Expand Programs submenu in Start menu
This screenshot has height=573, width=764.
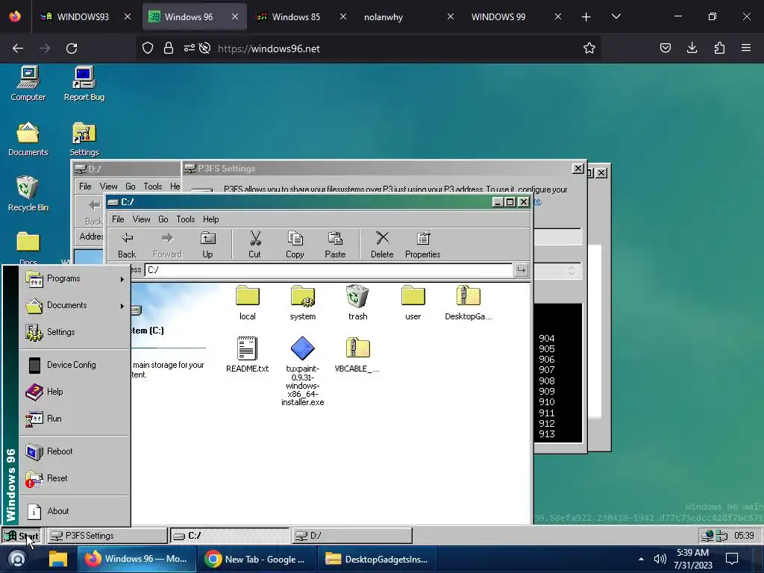[75, 279]
